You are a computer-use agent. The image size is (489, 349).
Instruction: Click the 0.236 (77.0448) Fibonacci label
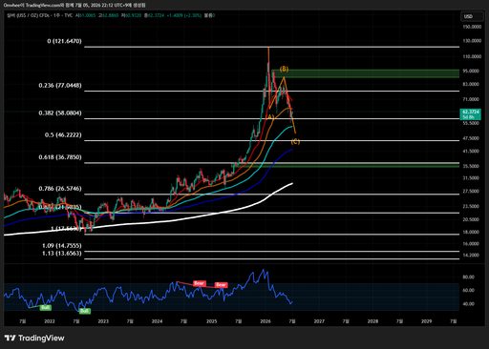point(60,85)
